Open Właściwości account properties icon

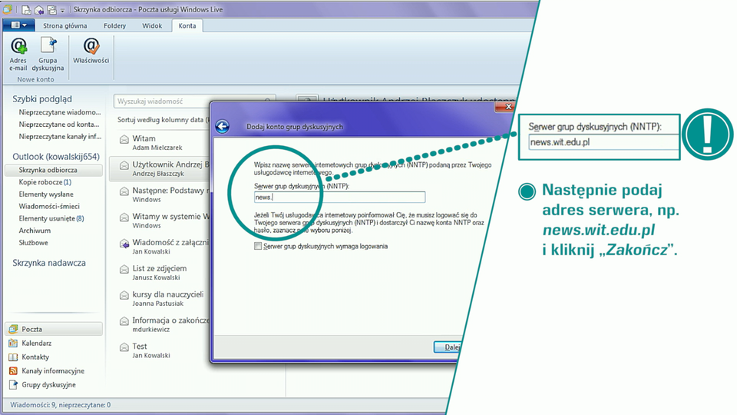click(91, 51)
